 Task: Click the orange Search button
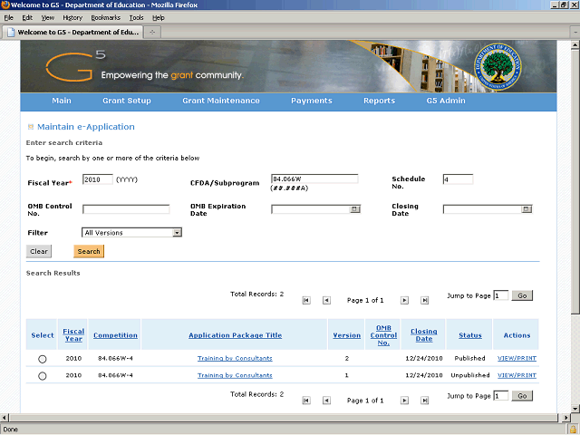pos(89,252)
